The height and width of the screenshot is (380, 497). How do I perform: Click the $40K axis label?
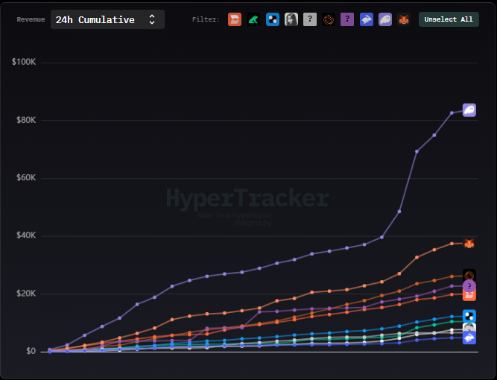click(26, 235)
